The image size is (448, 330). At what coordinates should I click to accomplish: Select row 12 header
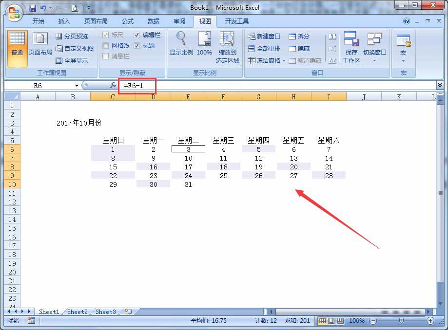coord(12,202)
